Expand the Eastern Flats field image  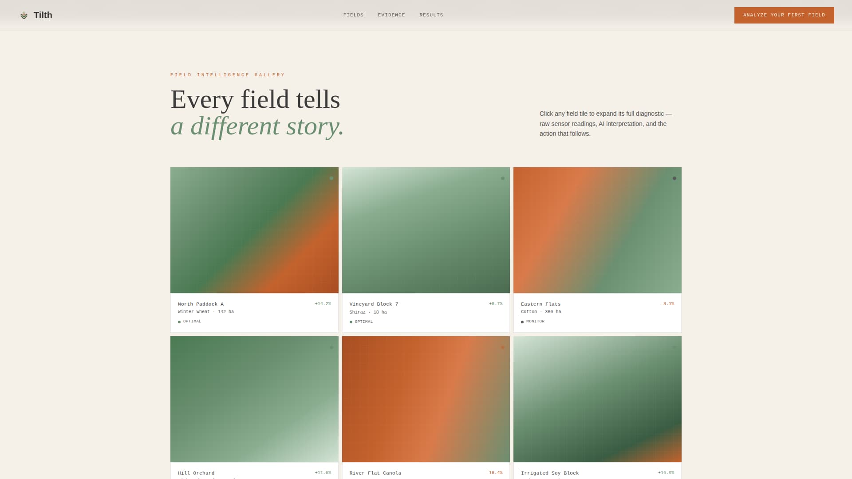597,230
